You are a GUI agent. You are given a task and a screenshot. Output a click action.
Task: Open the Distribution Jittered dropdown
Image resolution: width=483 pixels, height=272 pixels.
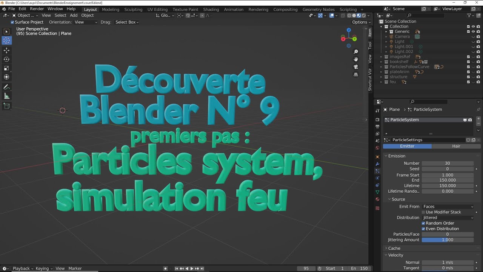coord(448,218)
